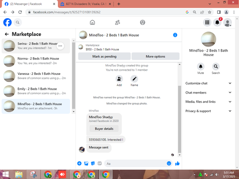Screen dimensions: 239x179
Task: Open the Chrome profile icon
Action: pos(226,12)
